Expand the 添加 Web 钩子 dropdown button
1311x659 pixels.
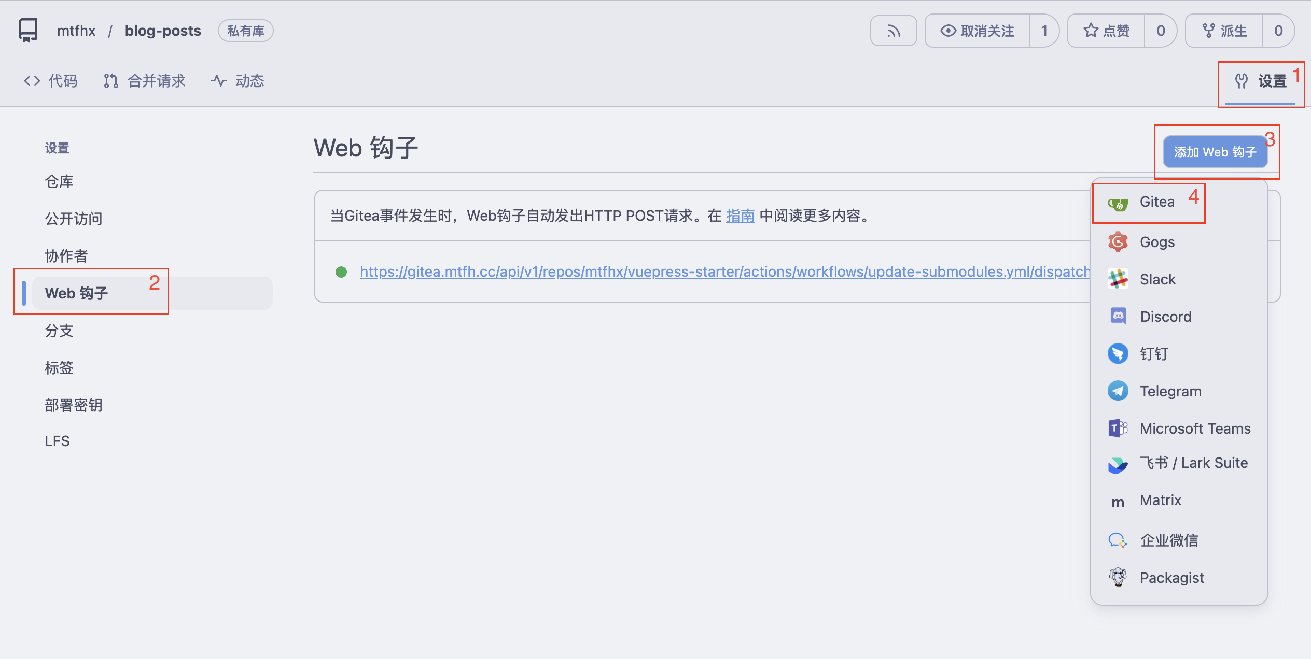coord(1215,152)
